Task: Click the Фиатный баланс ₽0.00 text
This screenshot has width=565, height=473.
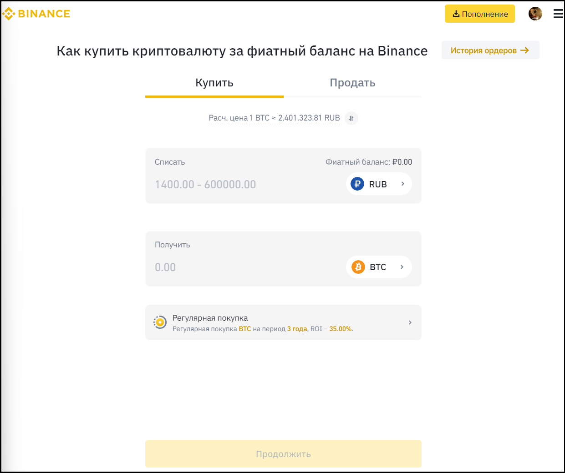Action: pos(369,162)
